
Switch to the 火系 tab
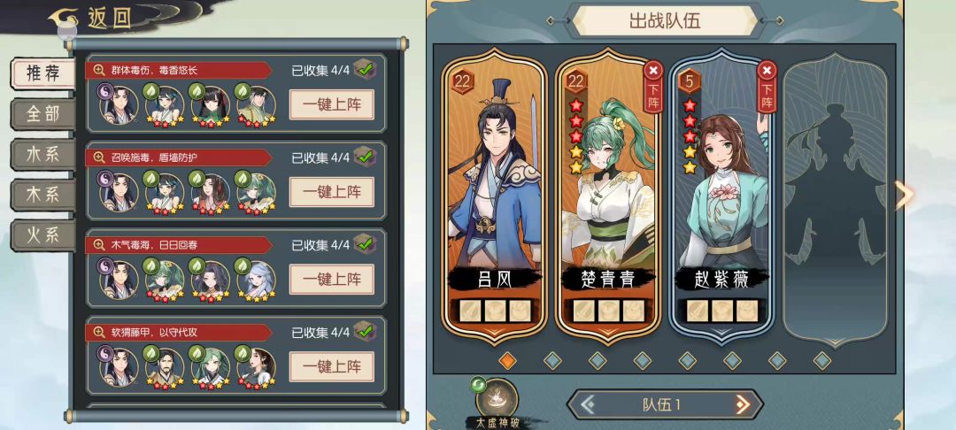(43, 235)
